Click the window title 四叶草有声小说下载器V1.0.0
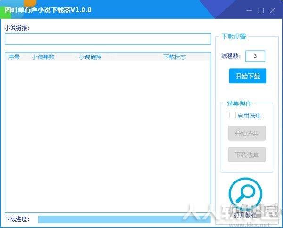 click(x=48, y=10)
